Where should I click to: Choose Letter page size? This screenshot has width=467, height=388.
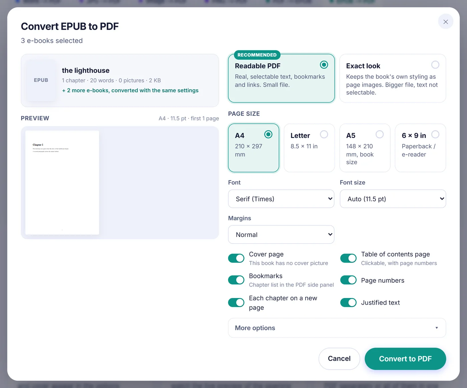point(309,148)
